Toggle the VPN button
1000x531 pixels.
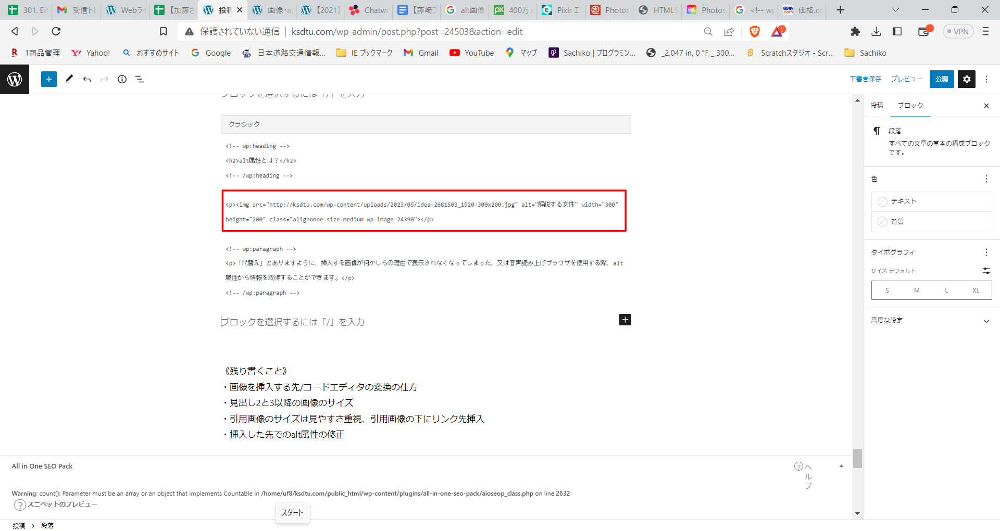coord(958,32)
